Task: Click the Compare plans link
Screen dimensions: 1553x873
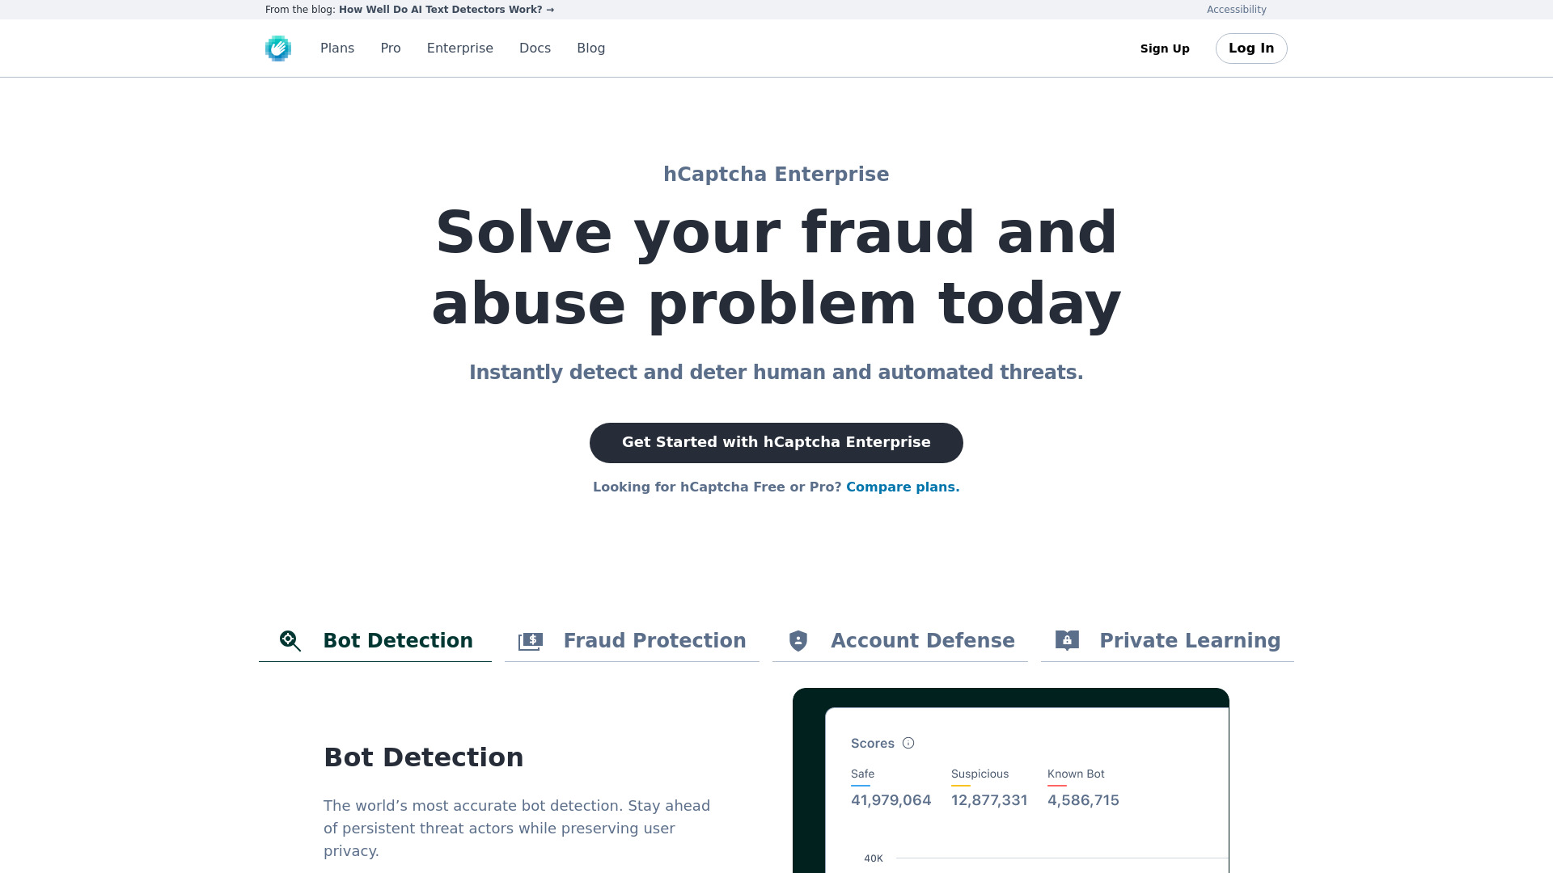Action: (903, 486)
